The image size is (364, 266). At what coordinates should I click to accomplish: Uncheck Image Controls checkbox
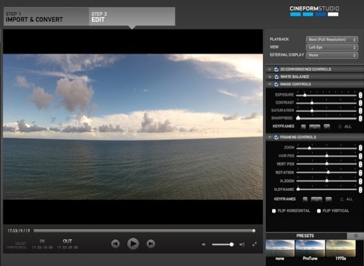276,84
